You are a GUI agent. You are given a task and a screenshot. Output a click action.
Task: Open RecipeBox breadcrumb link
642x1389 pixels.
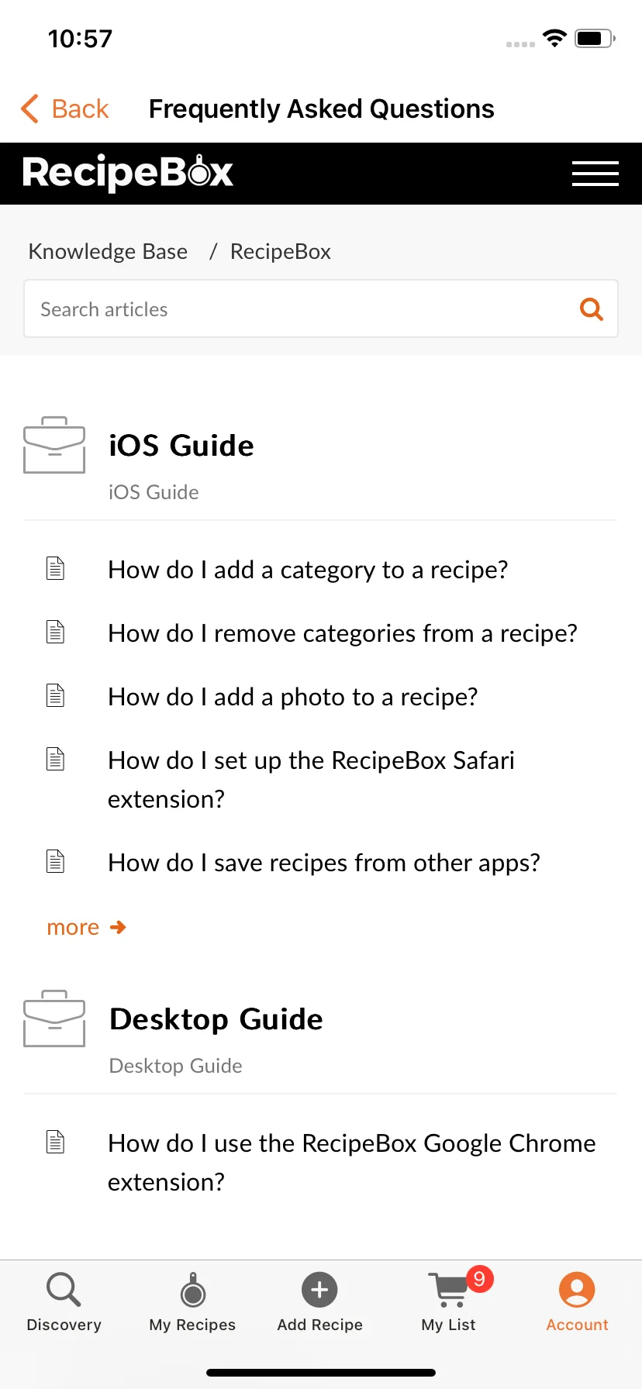pyautogui.click(x=281, y=251)
